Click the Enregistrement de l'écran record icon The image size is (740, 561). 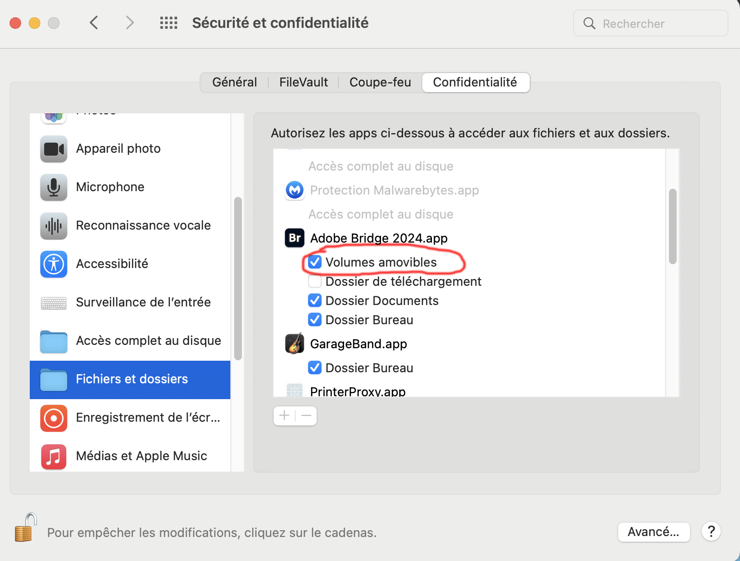(53, 418)
